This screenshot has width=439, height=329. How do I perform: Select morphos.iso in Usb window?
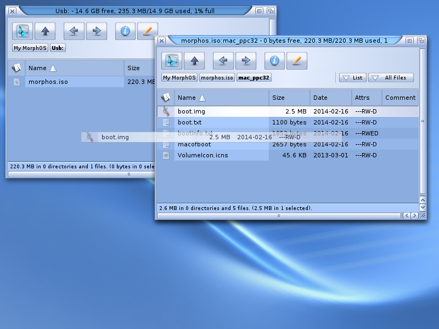point(48,82)
